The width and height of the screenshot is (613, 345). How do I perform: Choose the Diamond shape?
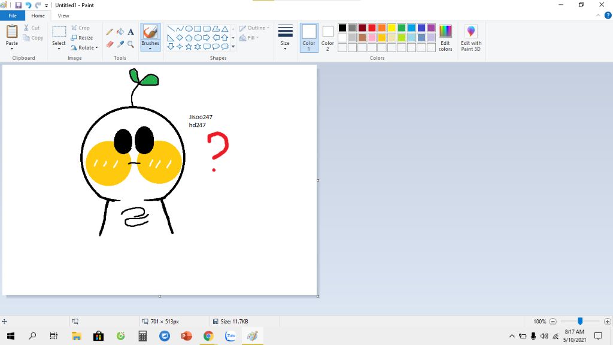[x=180, y=38]
